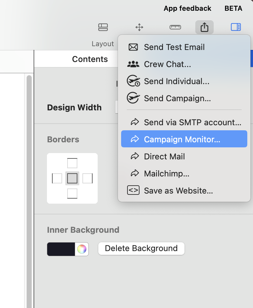Image resolution: width=253 pixels, height=308 pixels.
Task: Select Direct Mail menu entry
Action: [x=184, y=157]
